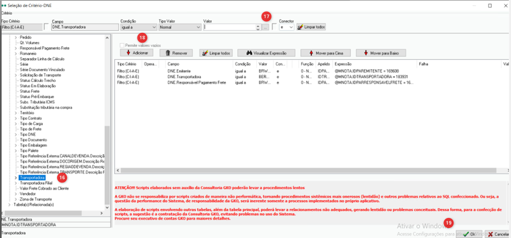Click the Campo column header in the grid
This screenshot has width=511, height=238.
[x=199, y=64]
